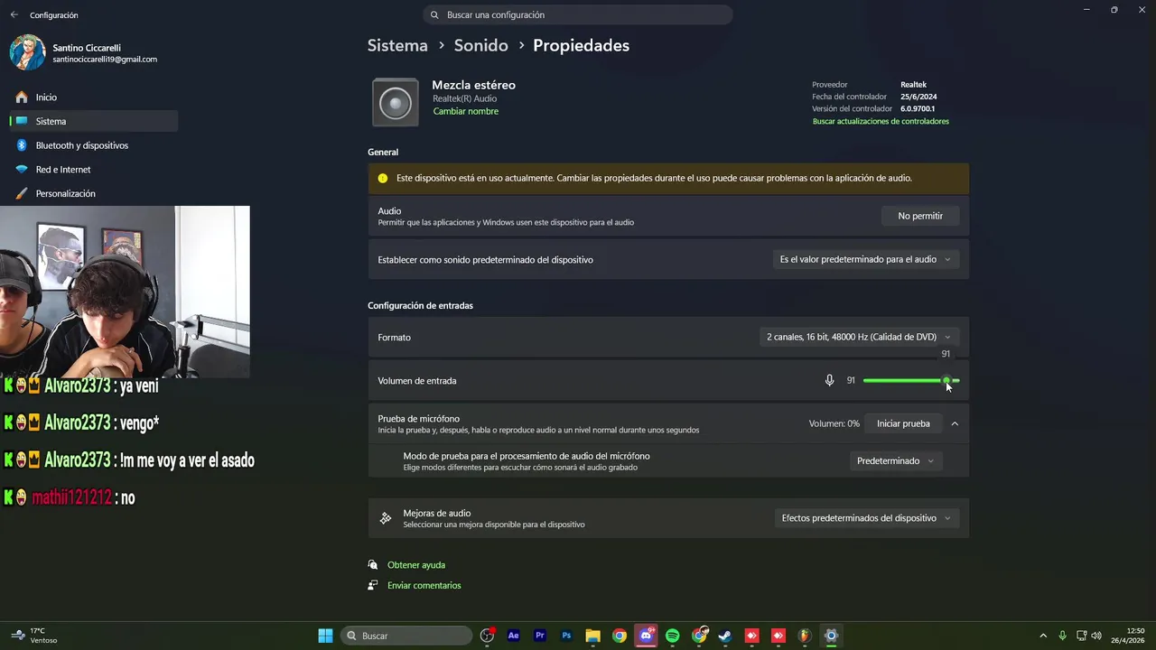This screenshot has height=650, width=1156.
Task: Click the Settings gear taskbar icon
Action: (x=831, y=636)
